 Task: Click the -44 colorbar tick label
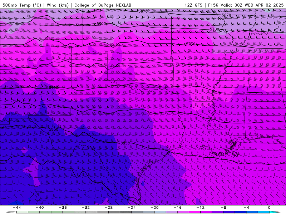[x=17, y=208]
